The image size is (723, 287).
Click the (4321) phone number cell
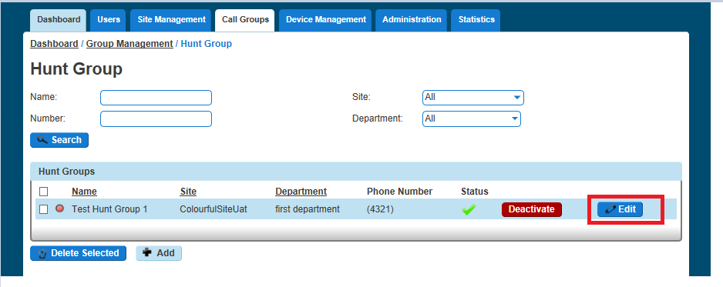coord(381,209)
